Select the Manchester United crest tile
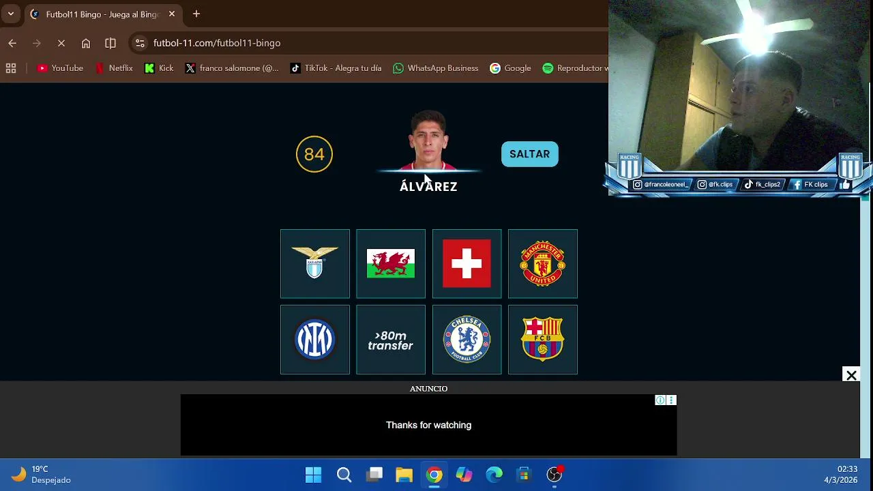 click(543, 264)
